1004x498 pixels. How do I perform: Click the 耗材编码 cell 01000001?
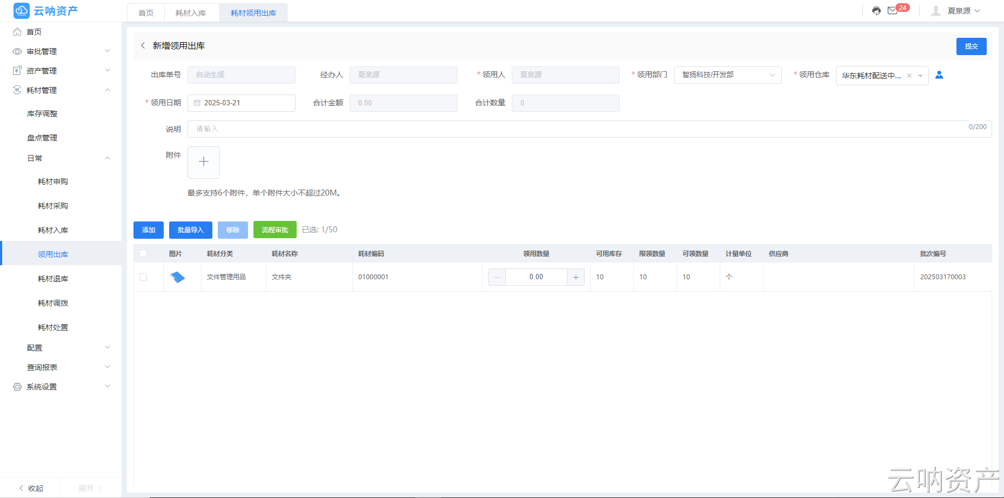point(373,277)
